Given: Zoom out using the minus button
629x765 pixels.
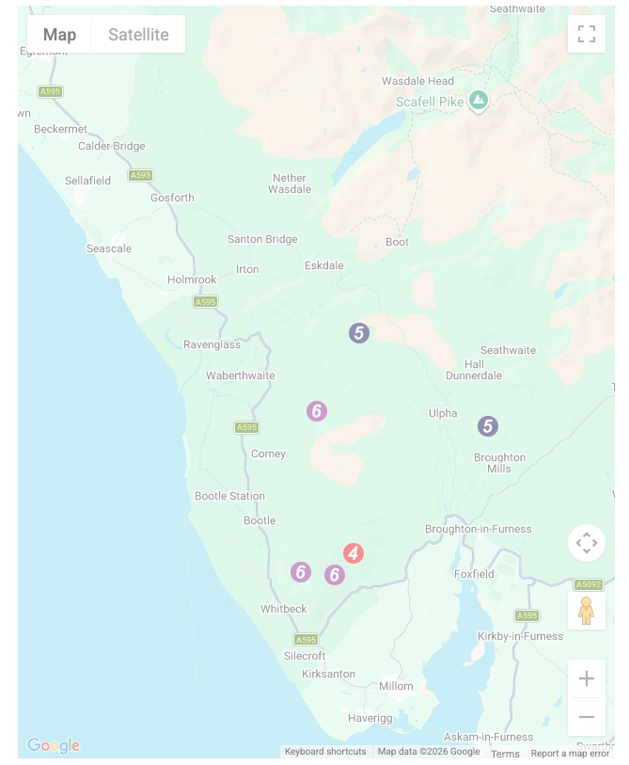Looking at the screenshot, I should pyautogui.click(x=587, y=716).
